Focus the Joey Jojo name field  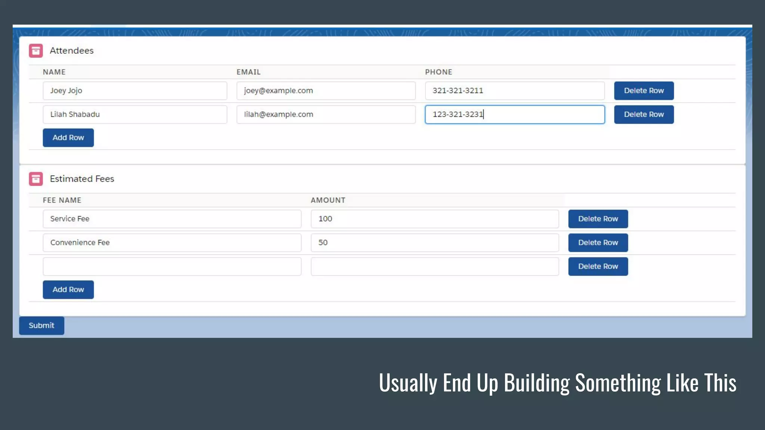tap(134, 91)
